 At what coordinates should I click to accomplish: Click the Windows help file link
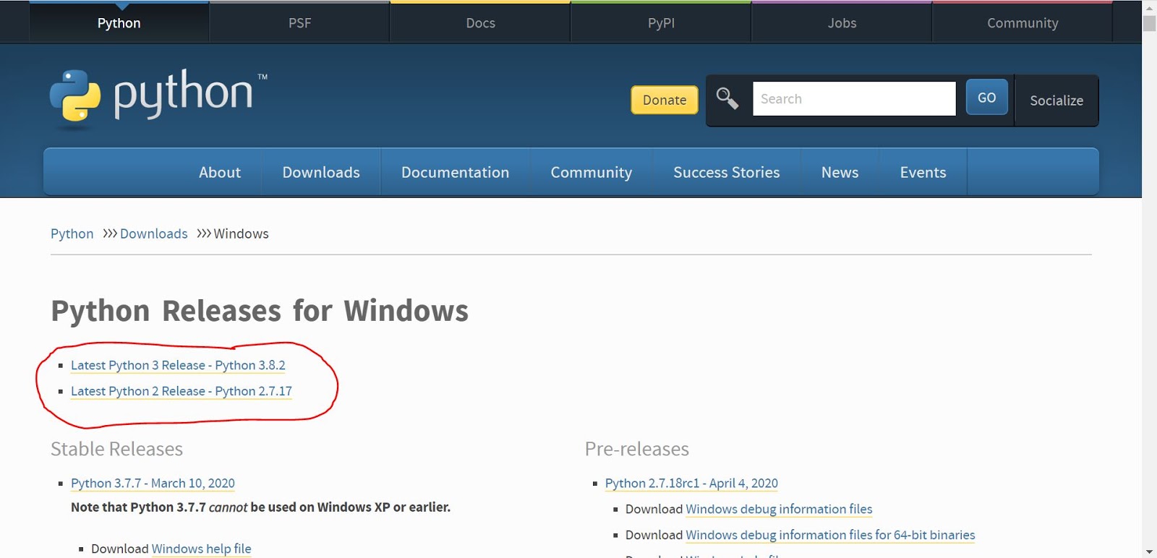point(202,549)
